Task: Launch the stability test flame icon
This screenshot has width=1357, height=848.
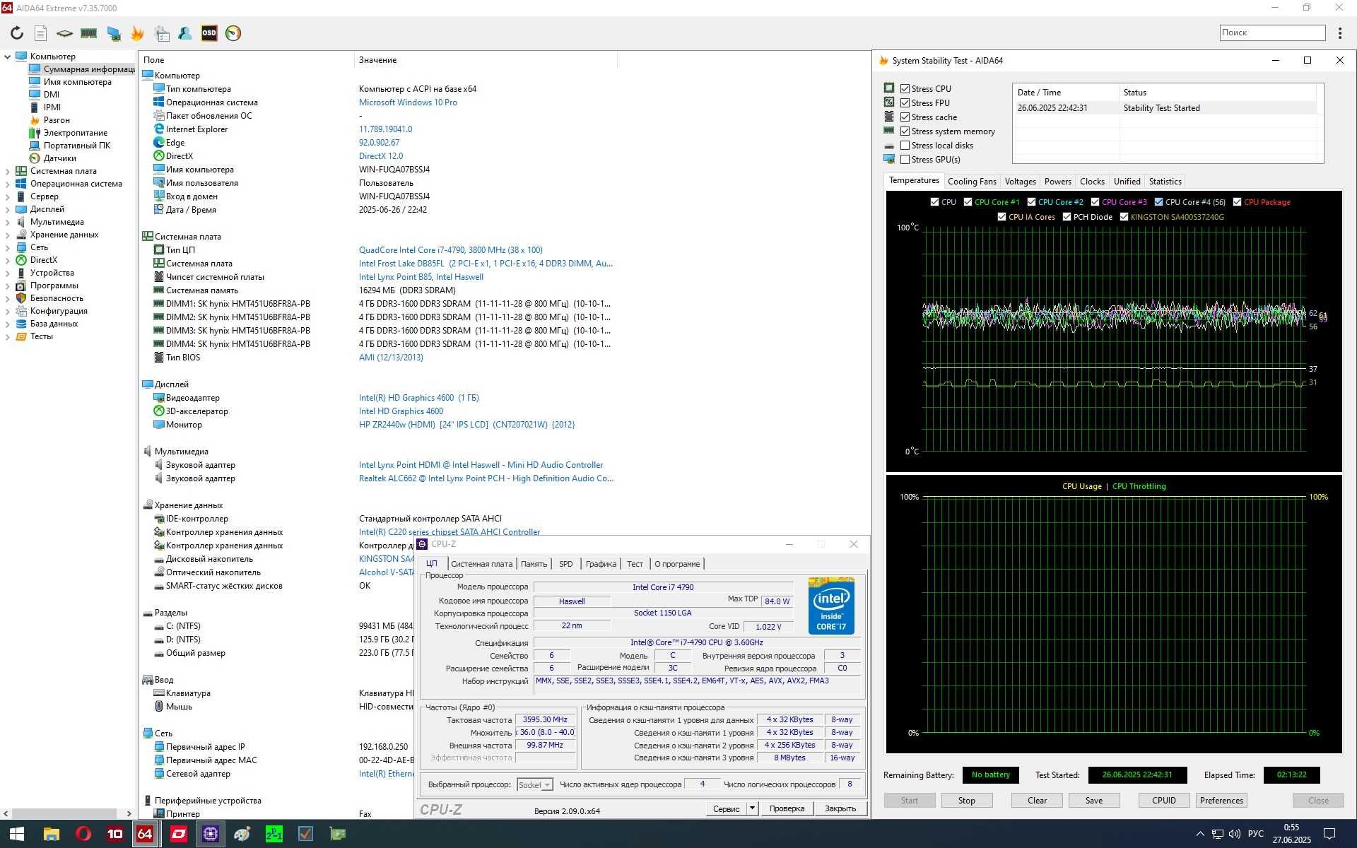Action: tap(137, 33)
